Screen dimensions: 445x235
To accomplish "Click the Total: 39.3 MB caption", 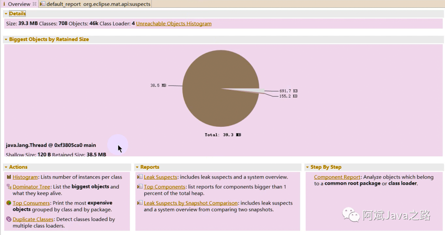I will (x=223, y=135).
